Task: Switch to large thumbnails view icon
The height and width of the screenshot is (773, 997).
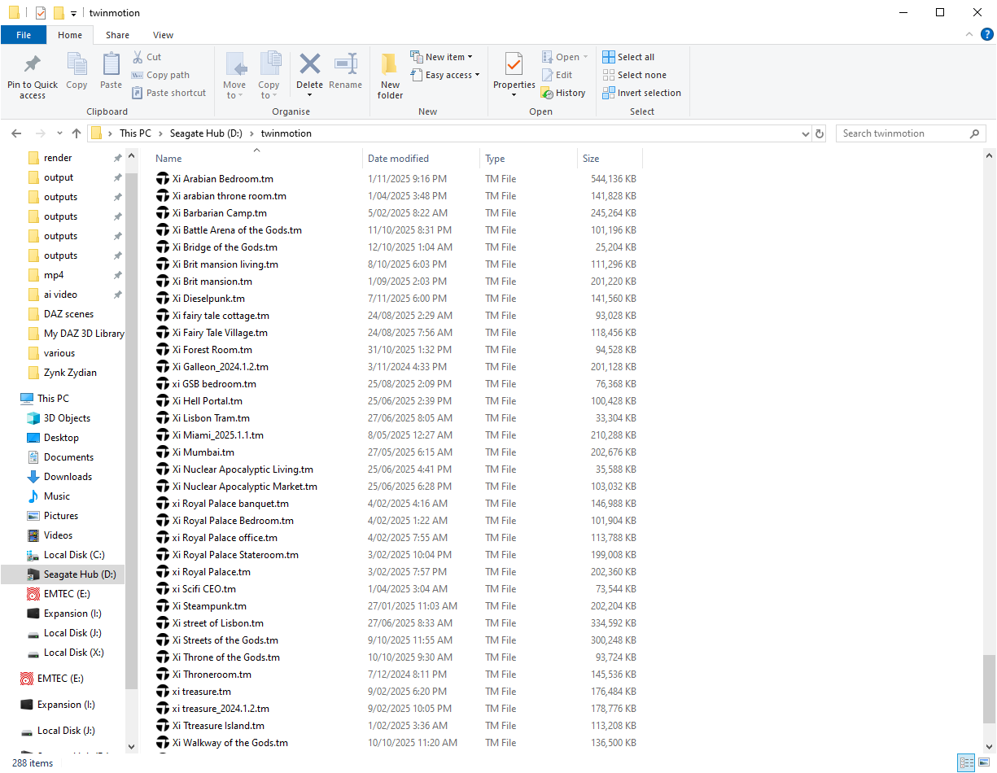Action: tap(983, 762)
